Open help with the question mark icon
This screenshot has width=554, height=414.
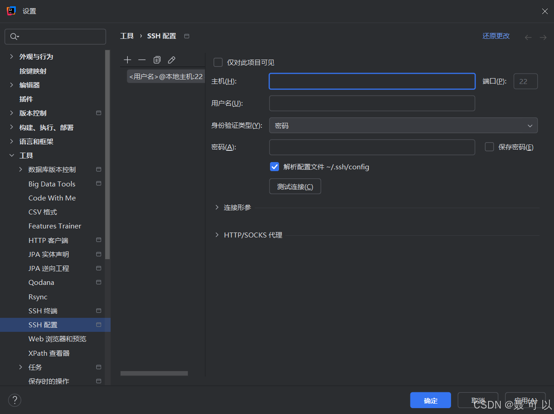click(x=14, y=400)
